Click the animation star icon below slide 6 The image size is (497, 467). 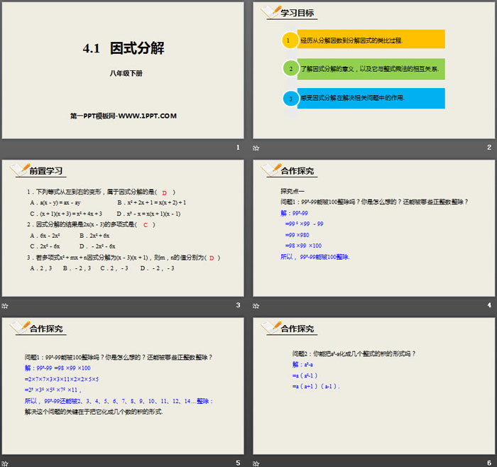click(x=256, y=463)
